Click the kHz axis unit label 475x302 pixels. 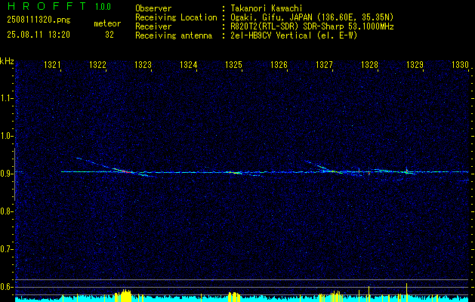click(x=7, y=61)
